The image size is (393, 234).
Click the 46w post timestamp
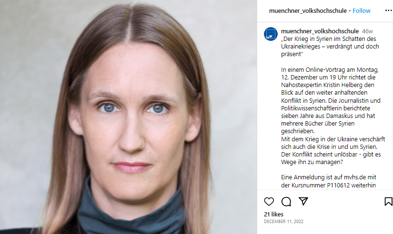[x=367, y=31]
